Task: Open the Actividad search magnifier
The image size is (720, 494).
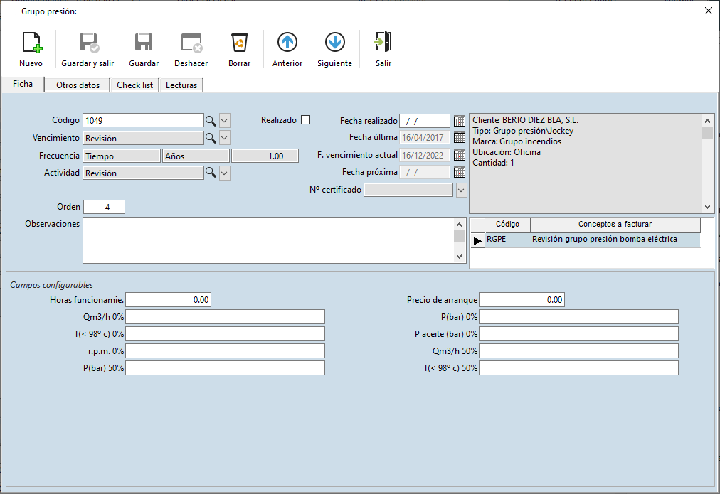Action: [211, 173]
